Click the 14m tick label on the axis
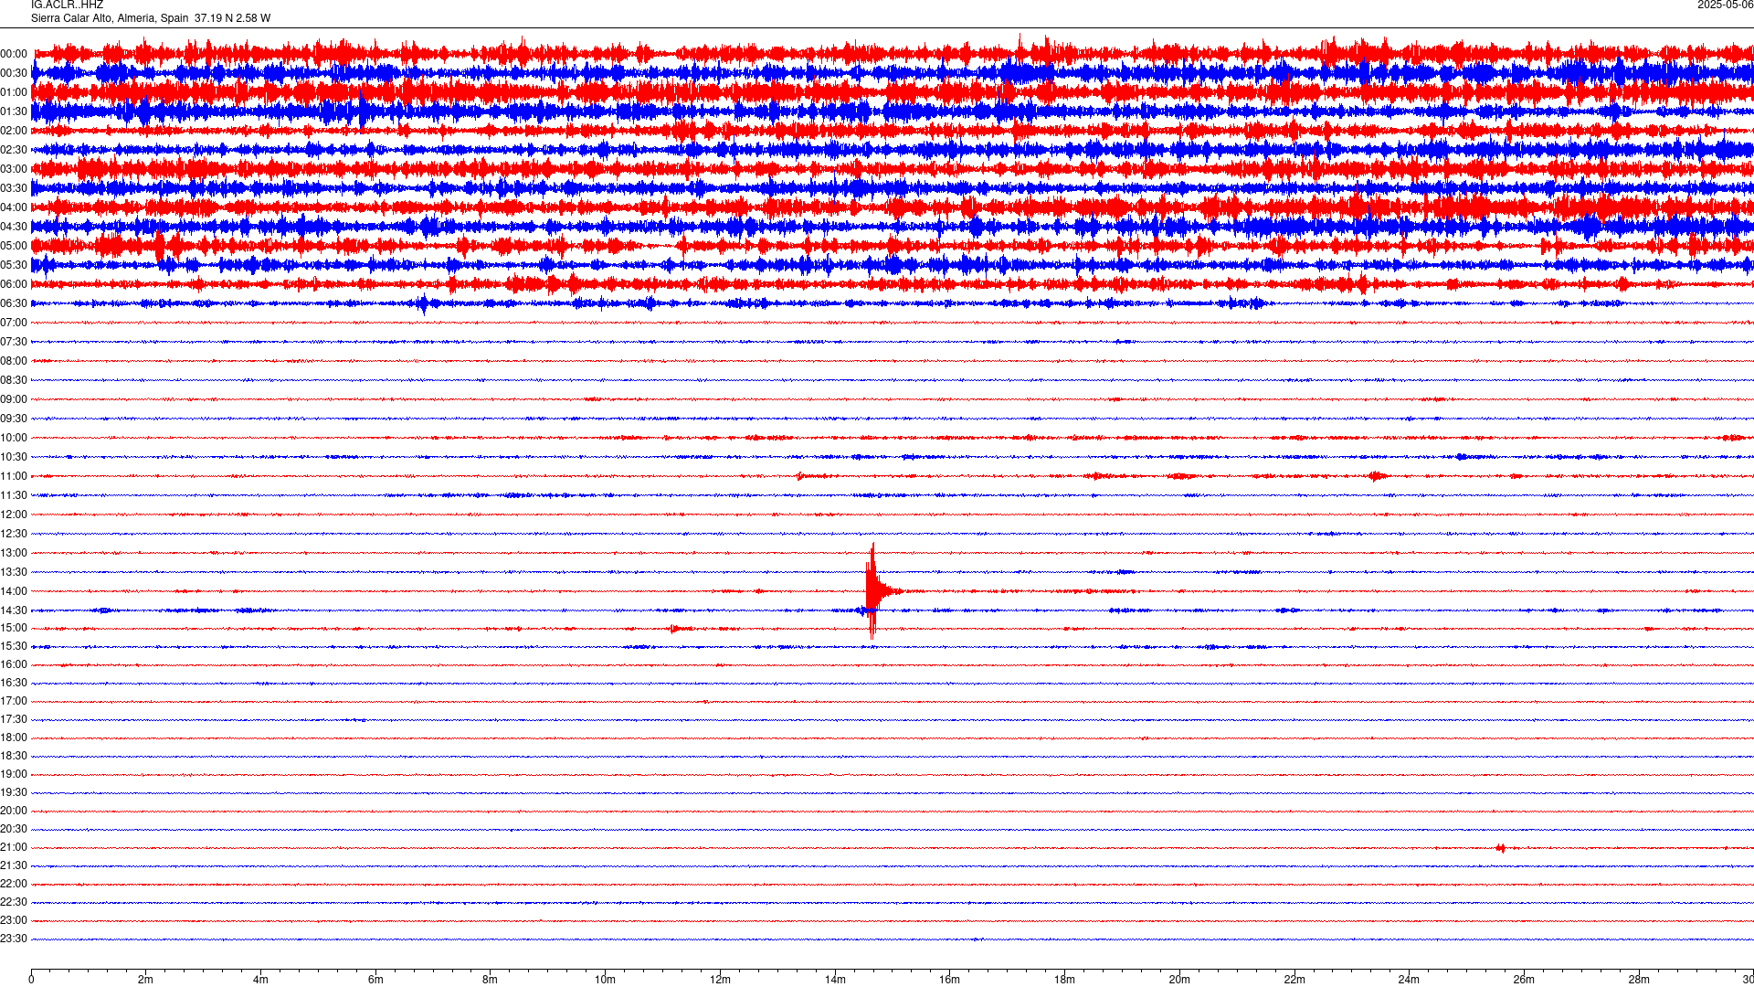This screenshot has height=987, width=1754. (x=835, y=980)
